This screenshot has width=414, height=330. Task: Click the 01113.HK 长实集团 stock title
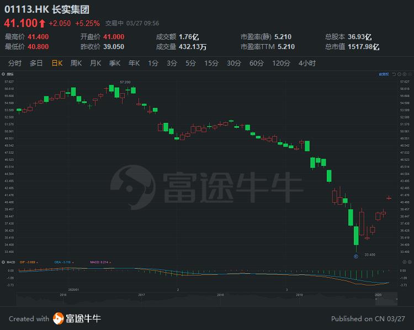47,9
